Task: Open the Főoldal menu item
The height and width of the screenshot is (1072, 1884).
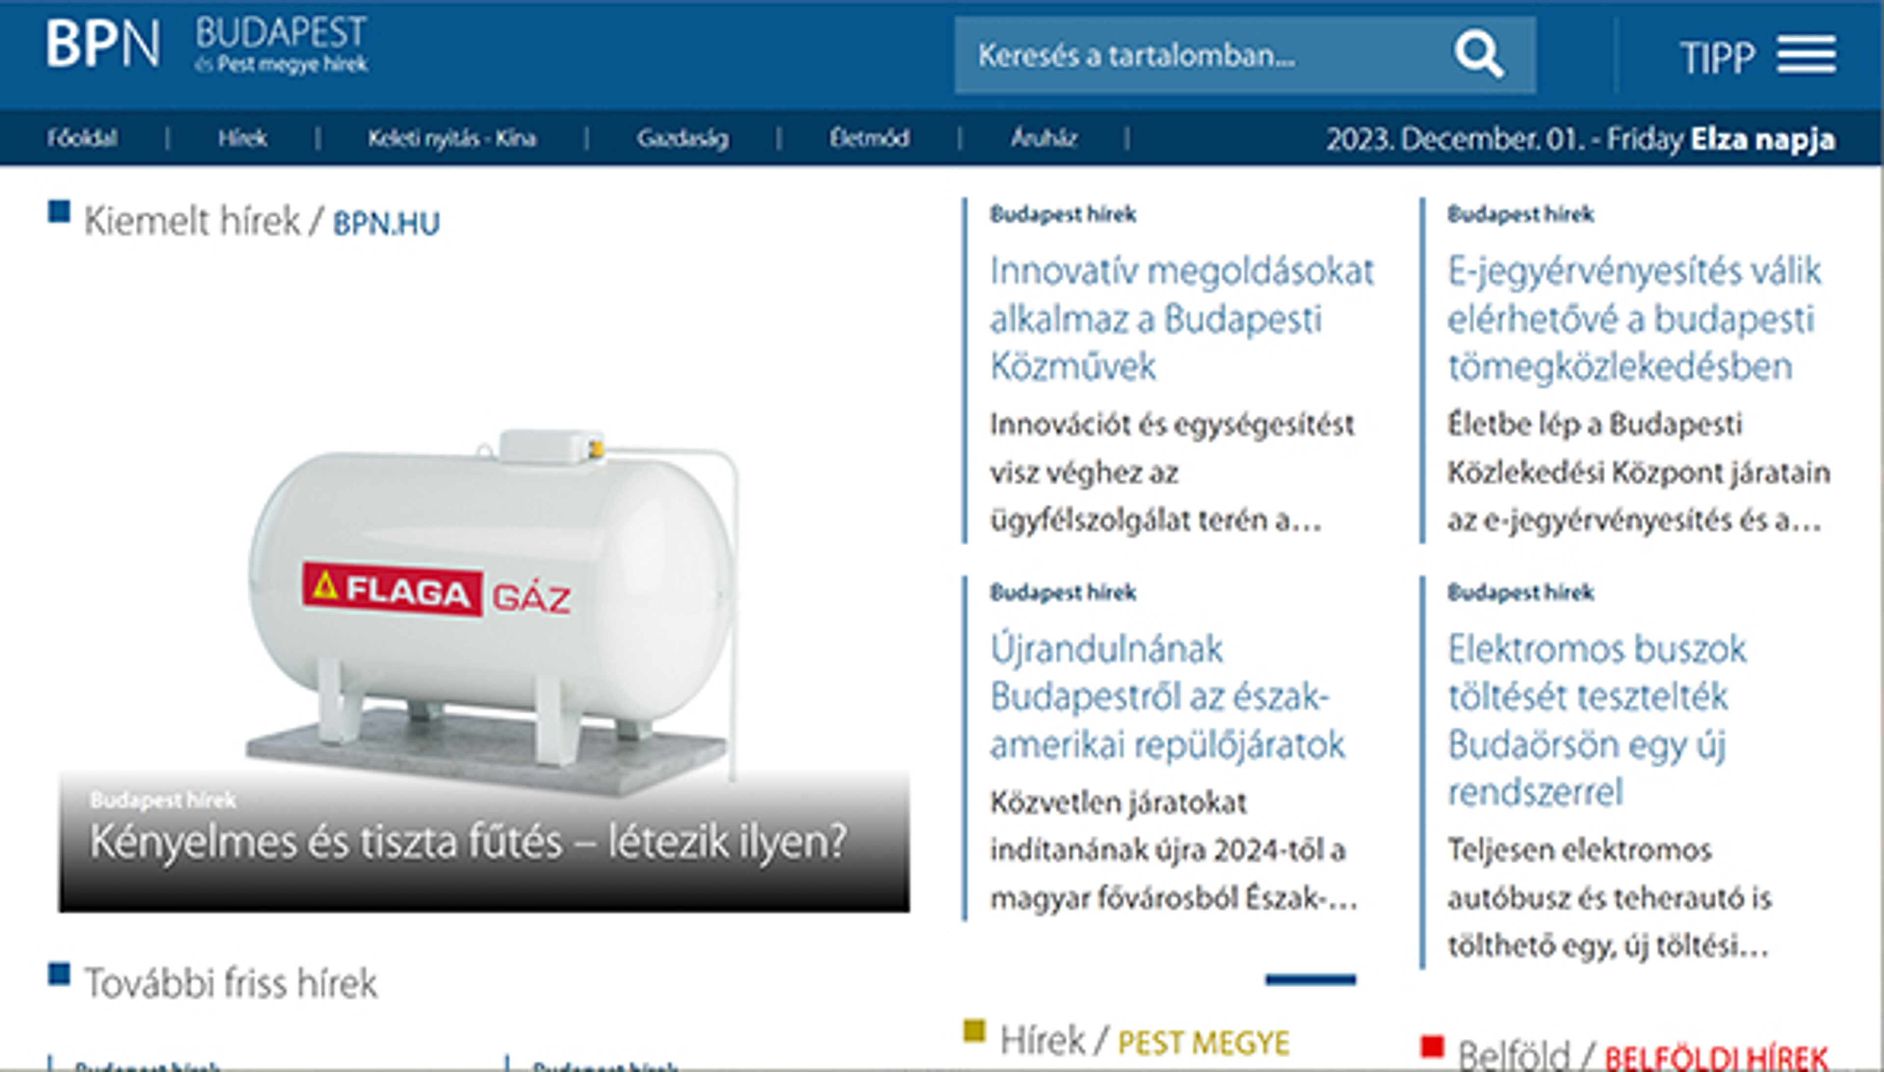Action: (82, 138)
